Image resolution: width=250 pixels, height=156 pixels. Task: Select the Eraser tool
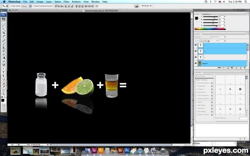(x=3, y=54)
